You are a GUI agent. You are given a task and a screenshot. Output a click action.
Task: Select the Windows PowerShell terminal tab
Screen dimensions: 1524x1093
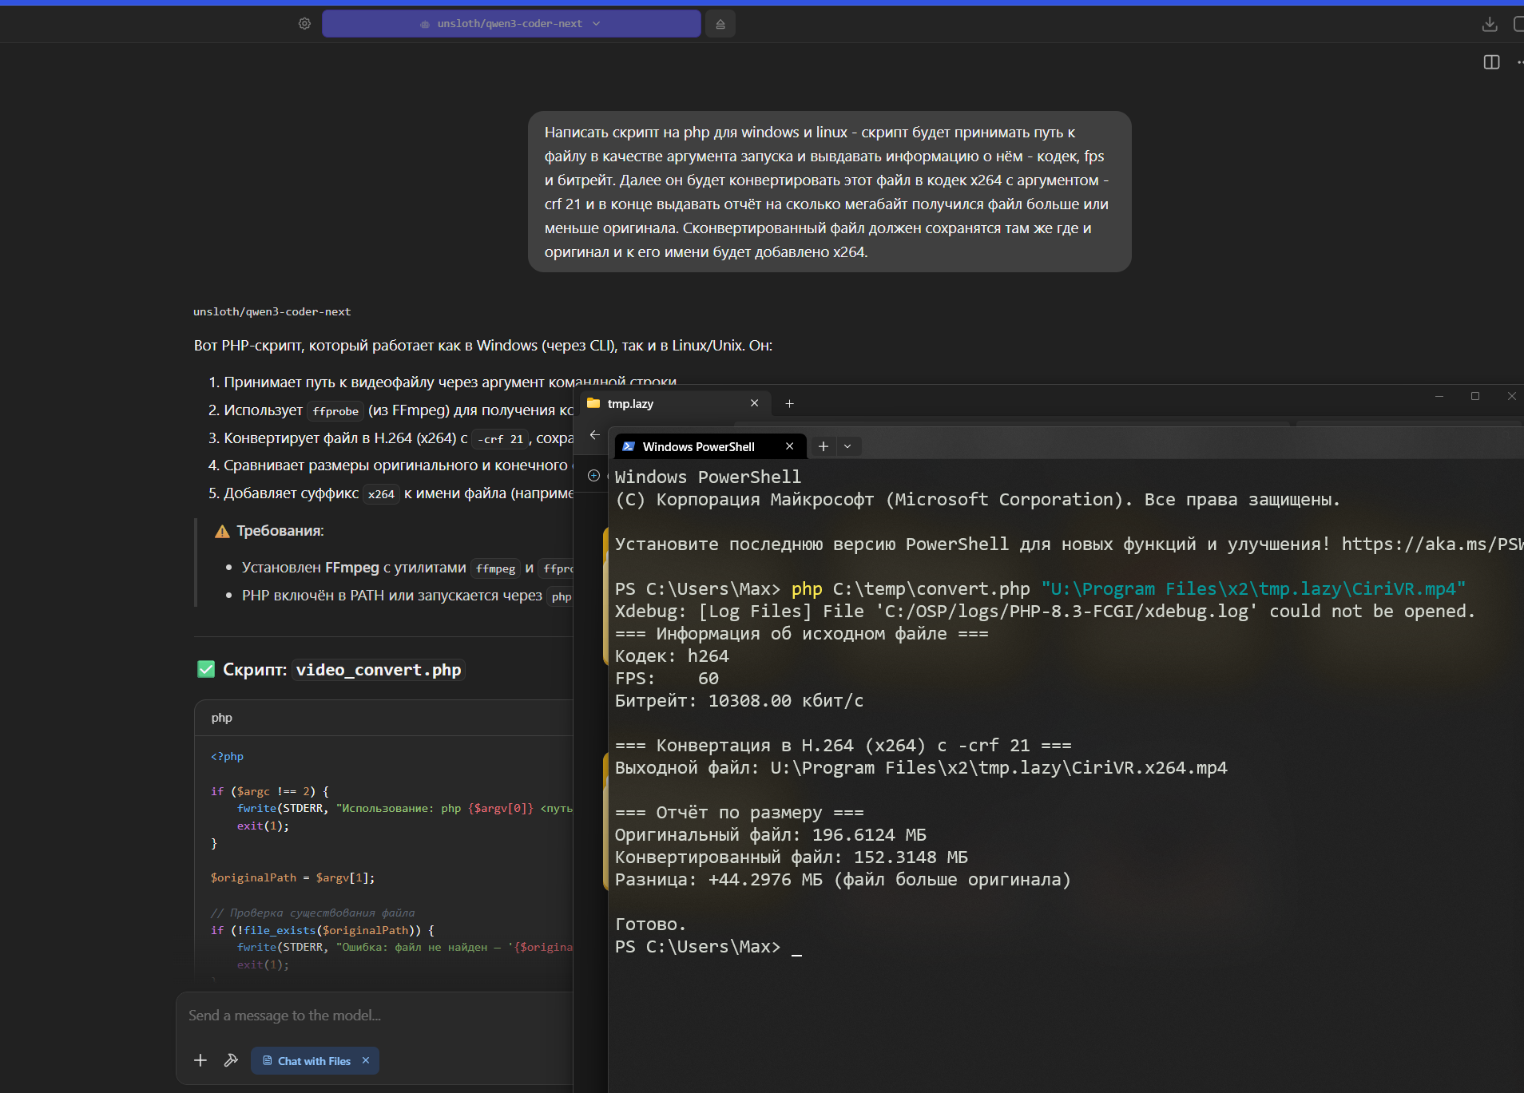709,446
